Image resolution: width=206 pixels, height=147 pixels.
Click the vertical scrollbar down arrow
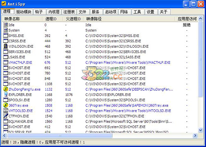click(x=201, y=130)
